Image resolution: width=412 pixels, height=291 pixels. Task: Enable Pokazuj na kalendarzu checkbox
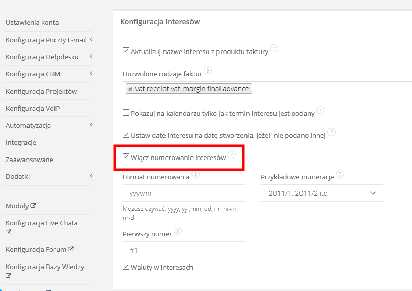coord(126,113)
